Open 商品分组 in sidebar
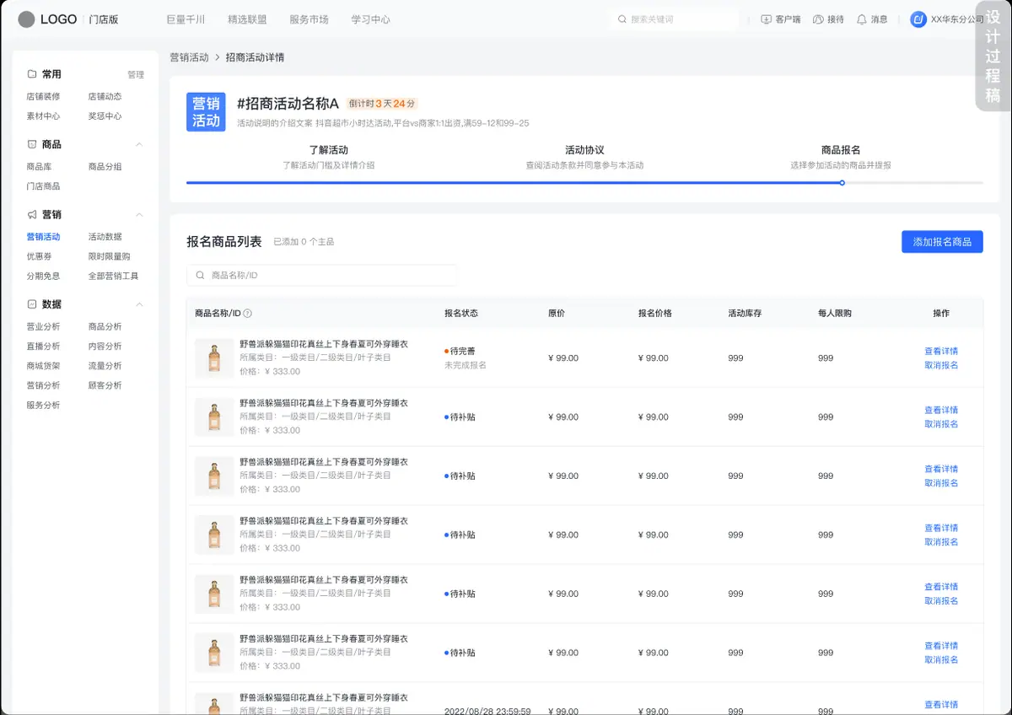 coord(105,166)
